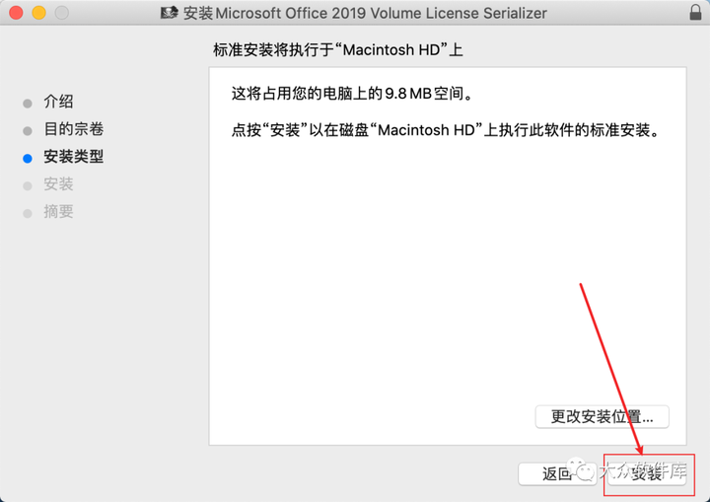710x502 pixels.
Task: Click the grey bullet beside 介绍
Action: [28, 104]
